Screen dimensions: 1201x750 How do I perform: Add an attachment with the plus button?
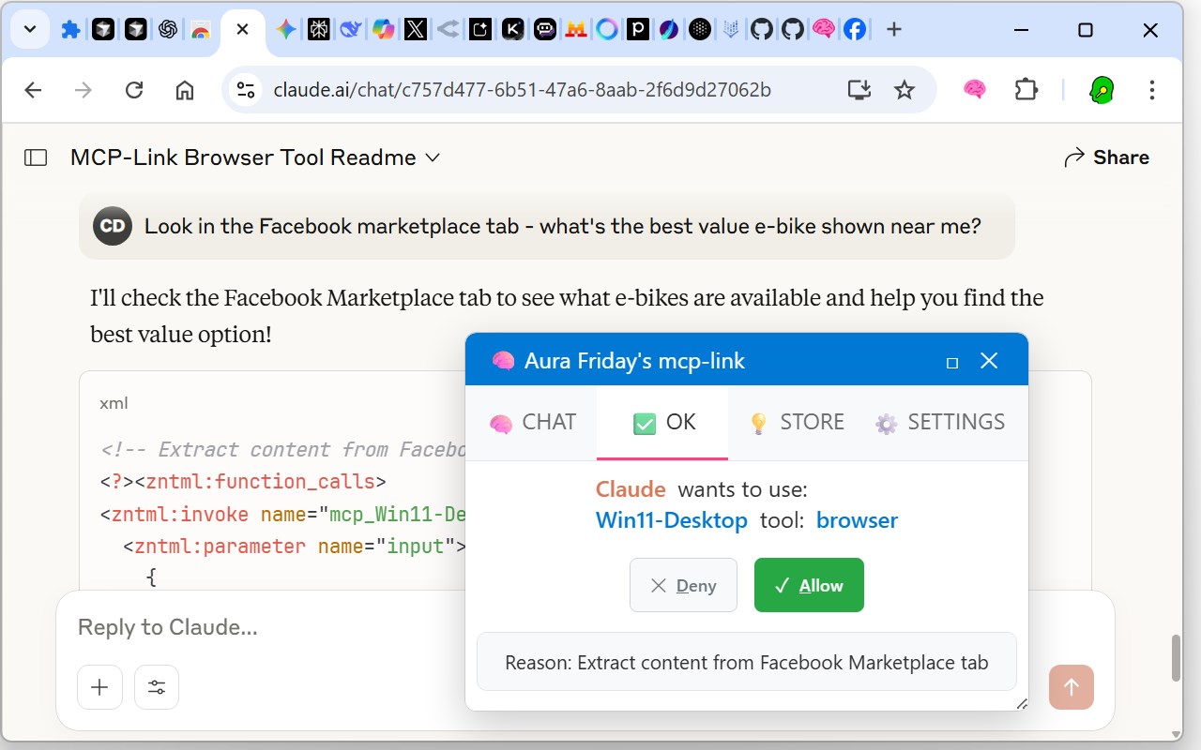coord(99,687)
